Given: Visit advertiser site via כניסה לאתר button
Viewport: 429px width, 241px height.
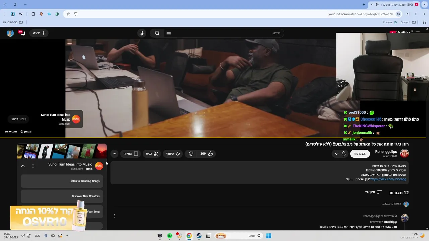Looking at the screenshot, I should tap(18, 119).
